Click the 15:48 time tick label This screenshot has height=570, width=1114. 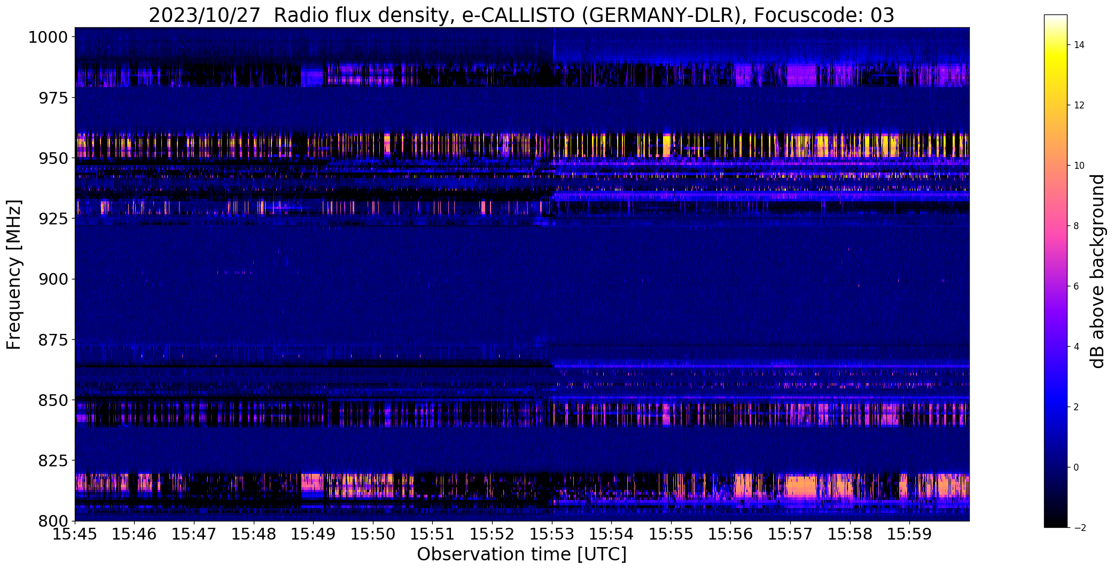pos(254,534)
